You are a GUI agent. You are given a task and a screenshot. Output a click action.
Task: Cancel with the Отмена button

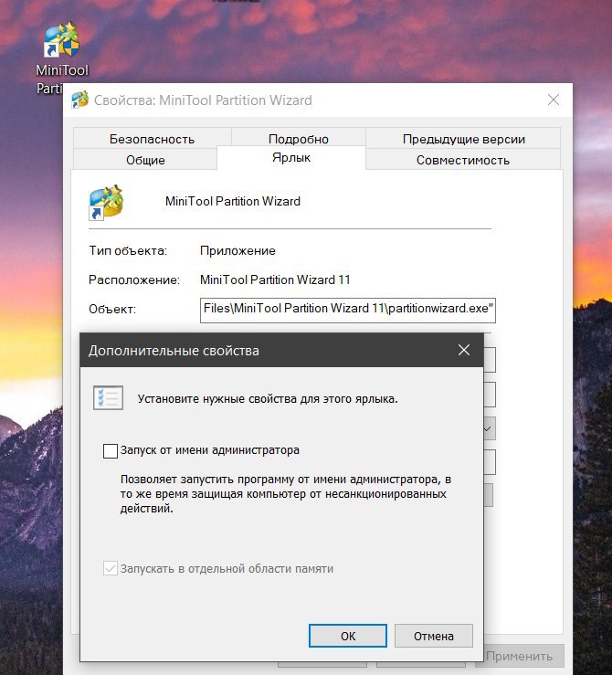point(433,636)
